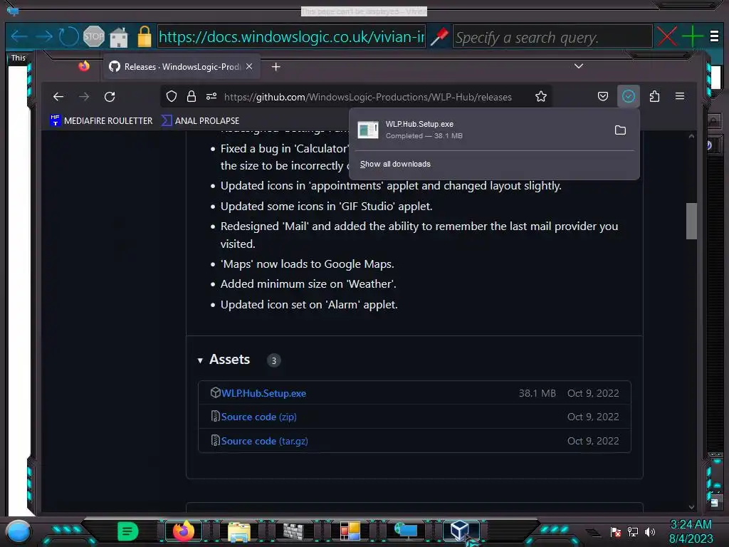Select the 'This' tab in Vivian

(18, 58)
